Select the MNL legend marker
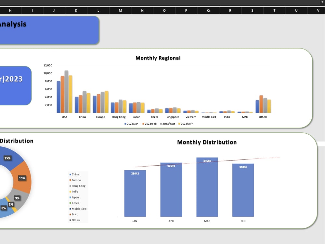The image size is (325, 244). [x=70, y=214]
